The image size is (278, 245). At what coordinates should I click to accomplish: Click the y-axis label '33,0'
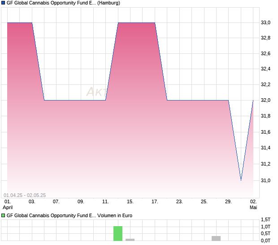tap(265, 22)
